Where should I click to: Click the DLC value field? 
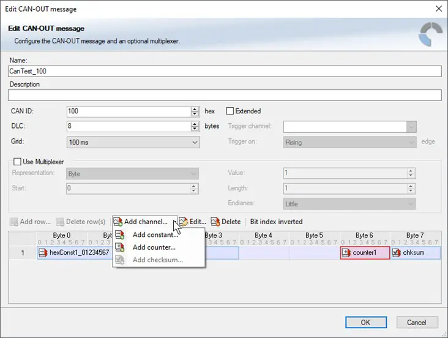point(129,126)
